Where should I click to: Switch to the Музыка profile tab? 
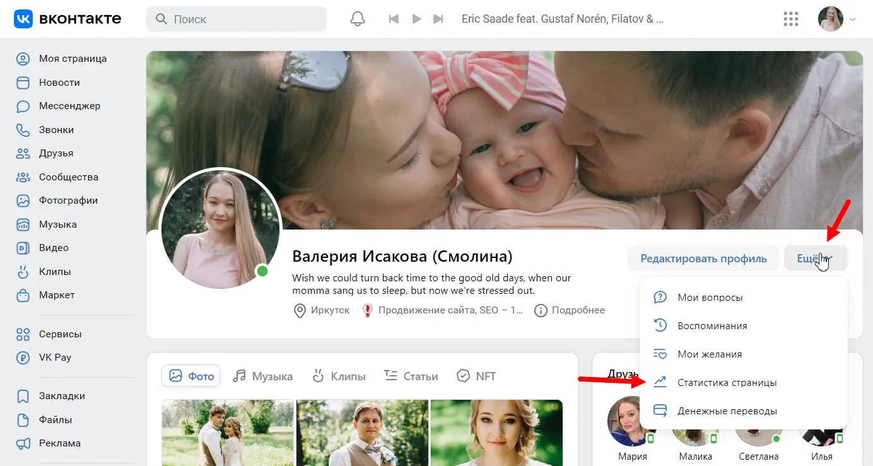[262, 376]
